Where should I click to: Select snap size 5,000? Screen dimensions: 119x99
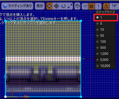tap(105, 60)
